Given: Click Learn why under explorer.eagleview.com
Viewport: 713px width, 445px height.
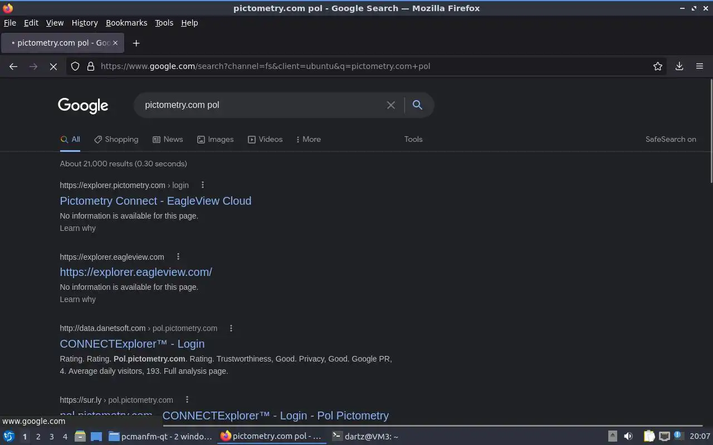Looking at the screenshot, I should pyautogui.click(x=77, y=299).
